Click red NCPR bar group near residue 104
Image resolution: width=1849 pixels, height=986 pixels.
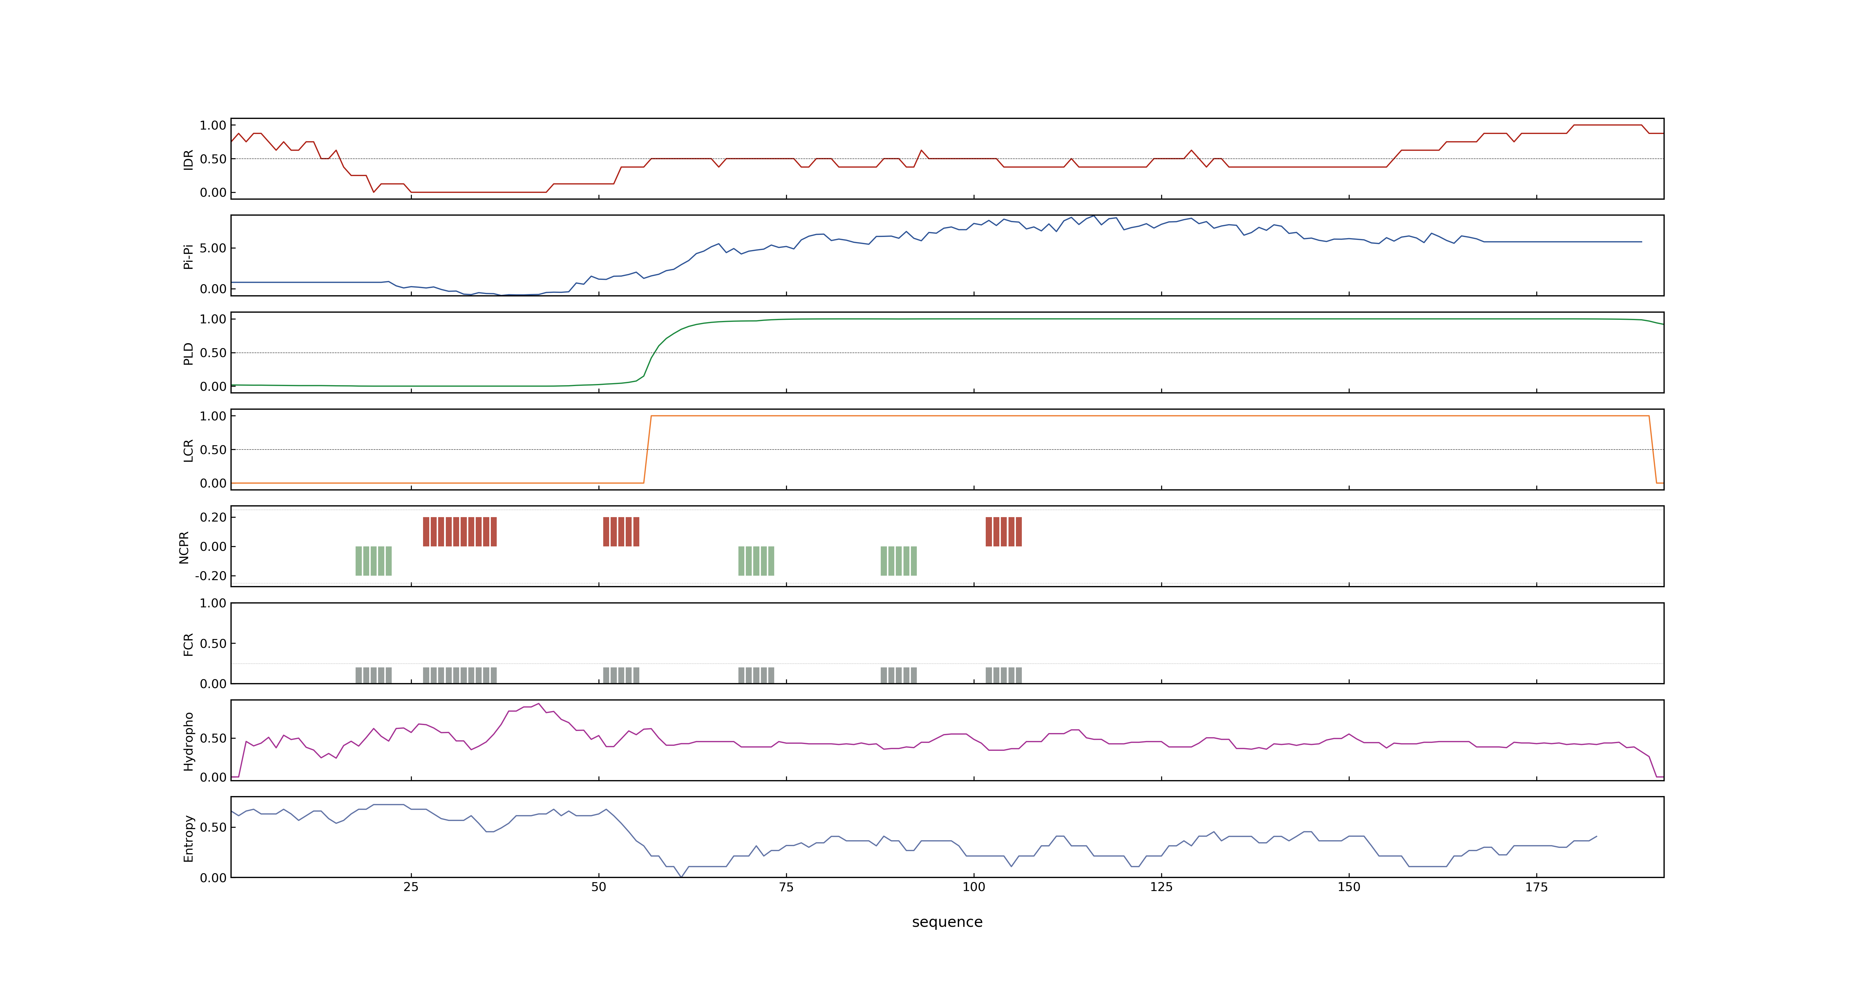click(1003, 532)
